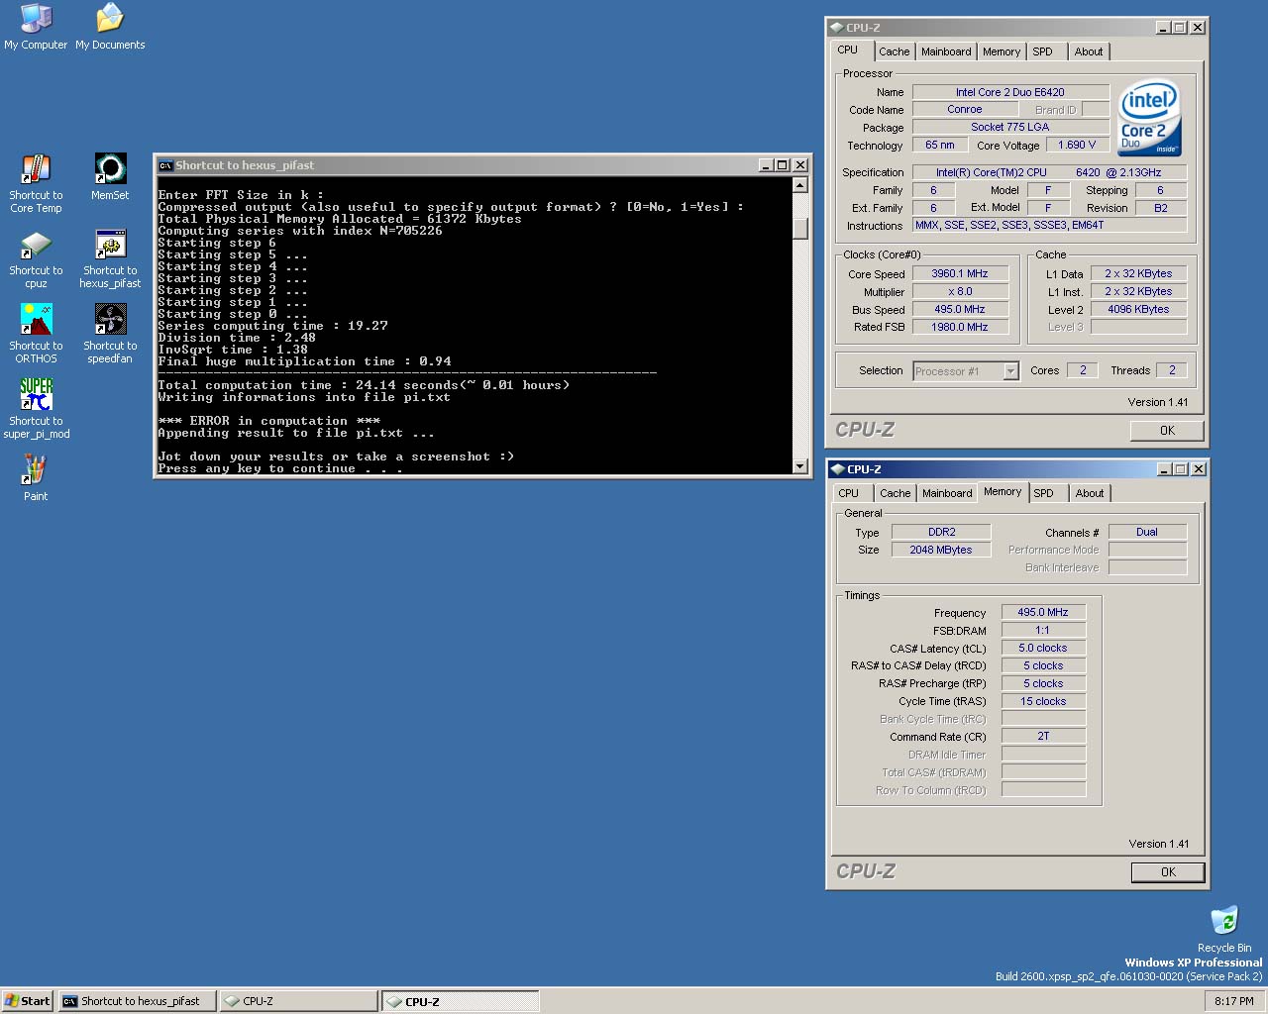The image size is (1268, 1014).
Task: Click the upper CPU-Z title bar icon
Action: point(837,28)
